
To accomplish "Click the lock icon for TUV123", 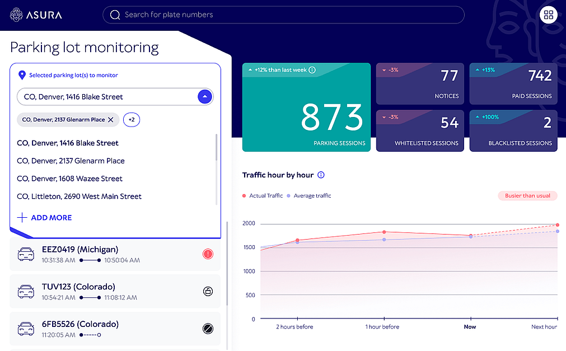I will [x=208, y=291].
